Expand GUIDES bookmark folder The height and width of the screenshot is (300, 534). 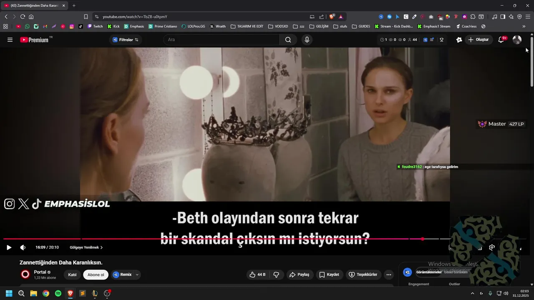[361, 26]
